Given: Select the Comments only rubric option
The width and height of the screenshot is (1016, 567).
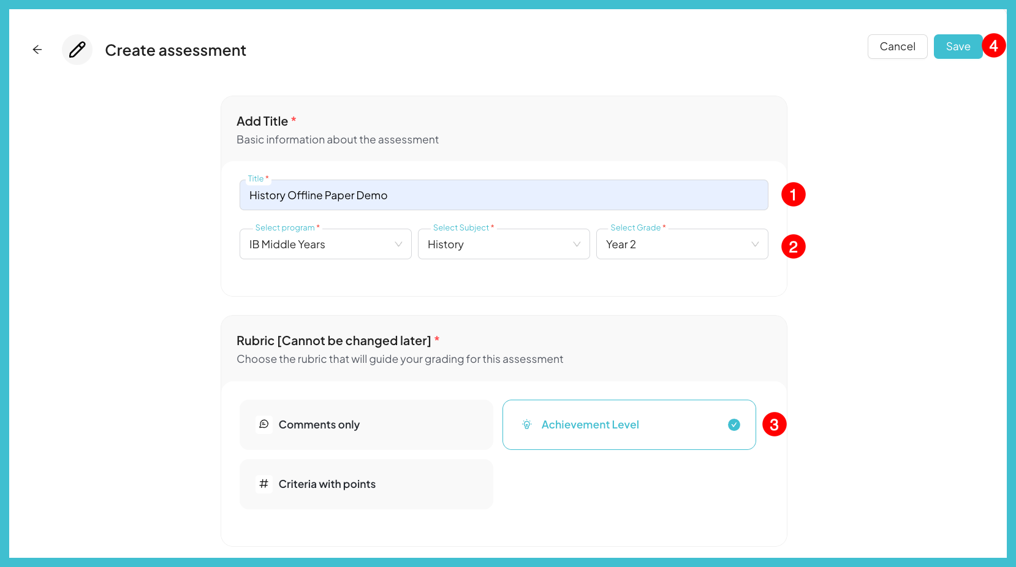Looking at the screenshot, I should pyautogui.click(x=366, y=425).
